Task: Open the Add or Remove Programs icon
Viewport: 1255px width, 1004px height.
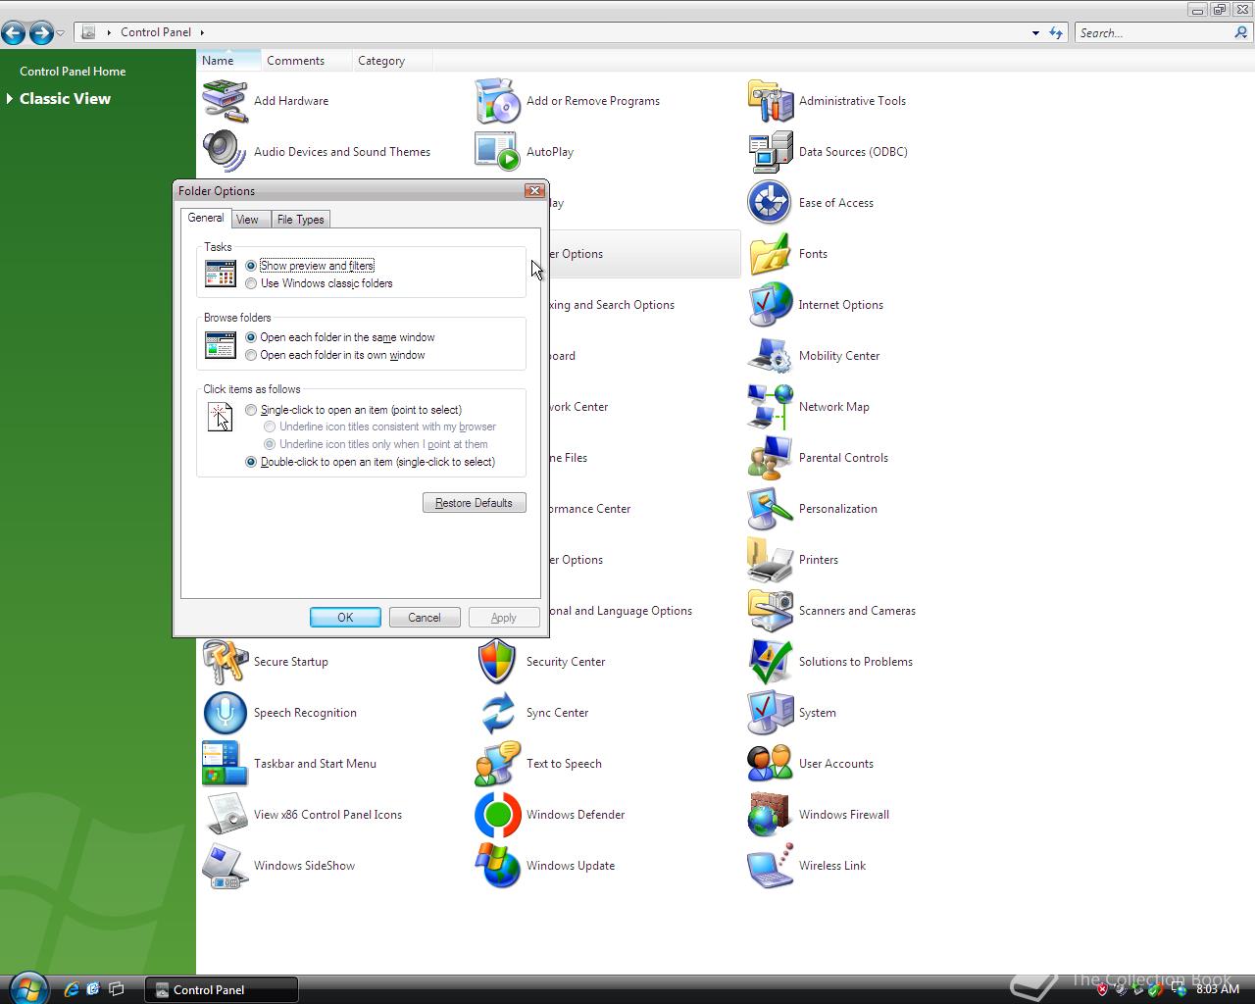Action: (x=497, y=101)
